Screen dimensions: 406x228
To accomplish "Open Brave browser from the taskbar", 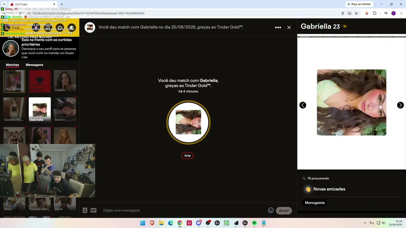I will point(152,223).
